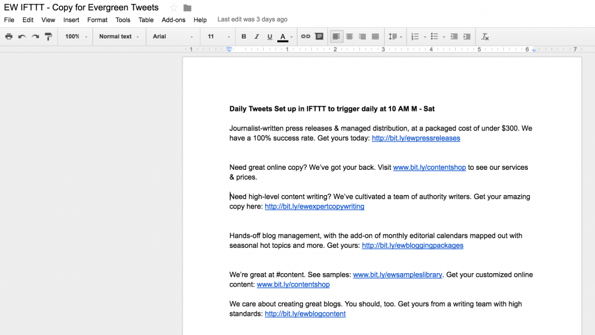Image resolution: width=595 pixels, height=335 pixels.
Task: Open the 100% zoom dropdown
Action: (76, 36)
